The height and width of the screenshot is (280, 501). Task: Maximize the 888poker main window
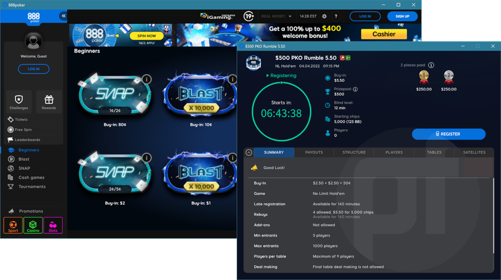[x=398, y=5]
